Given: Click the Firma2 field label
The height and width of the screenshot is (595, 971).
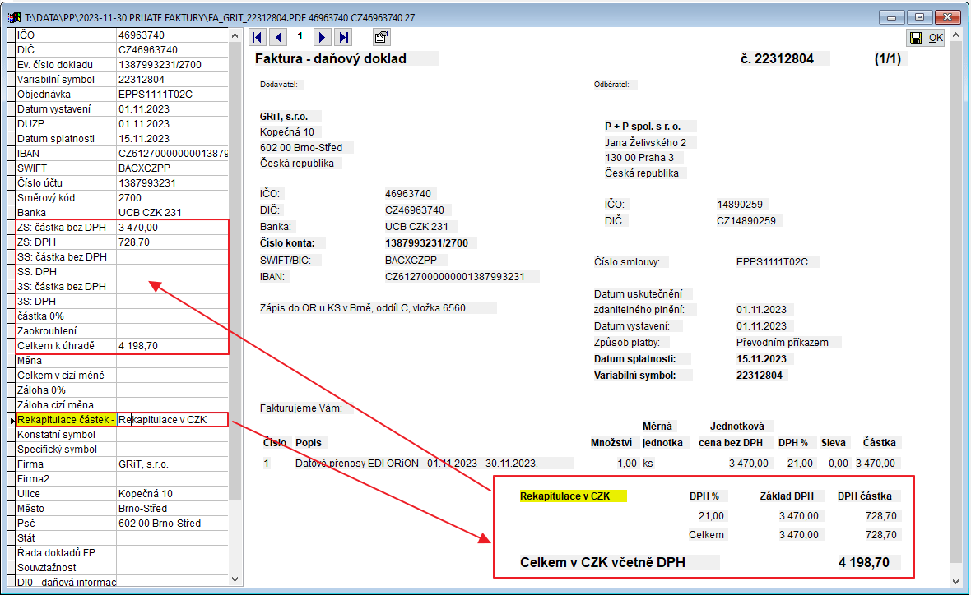Looking at the screenshot, I should [34, 479].
